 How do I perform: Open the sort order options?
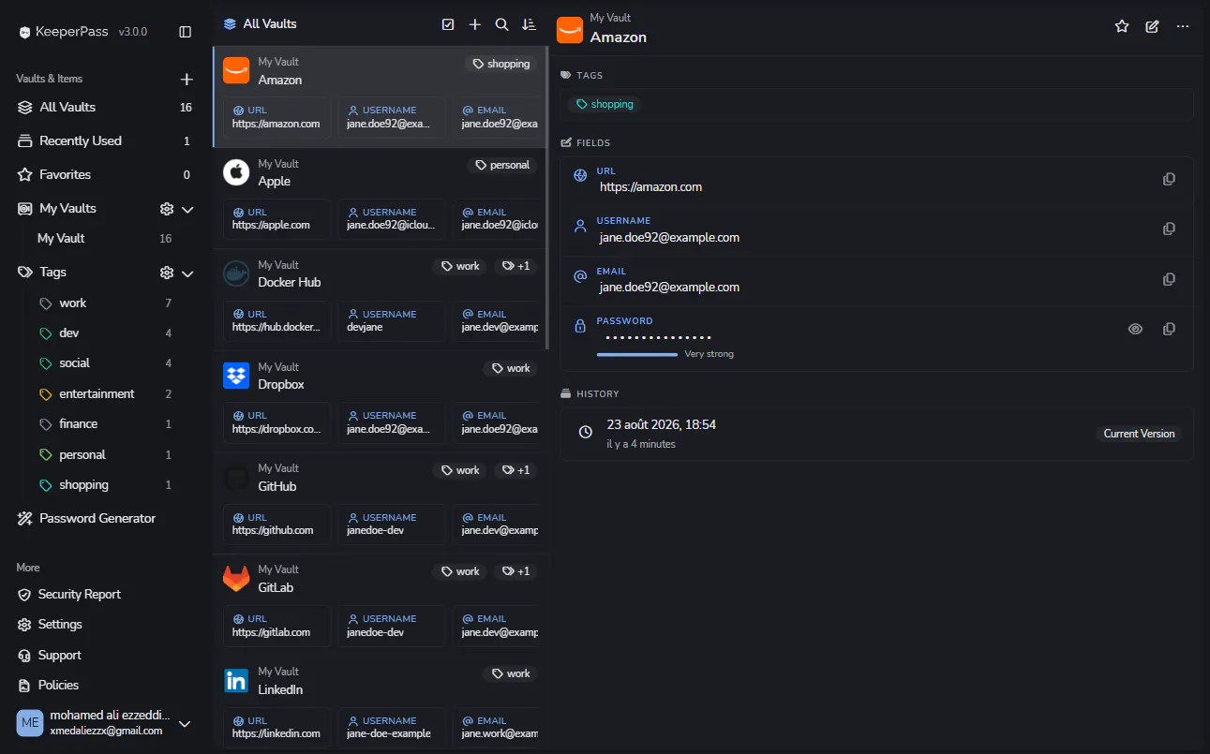coord(530,24)
